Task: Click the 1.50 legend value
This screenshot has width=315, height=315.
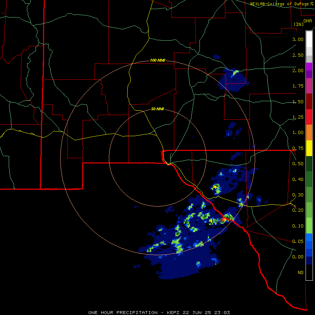Action: tap(298, 101)
